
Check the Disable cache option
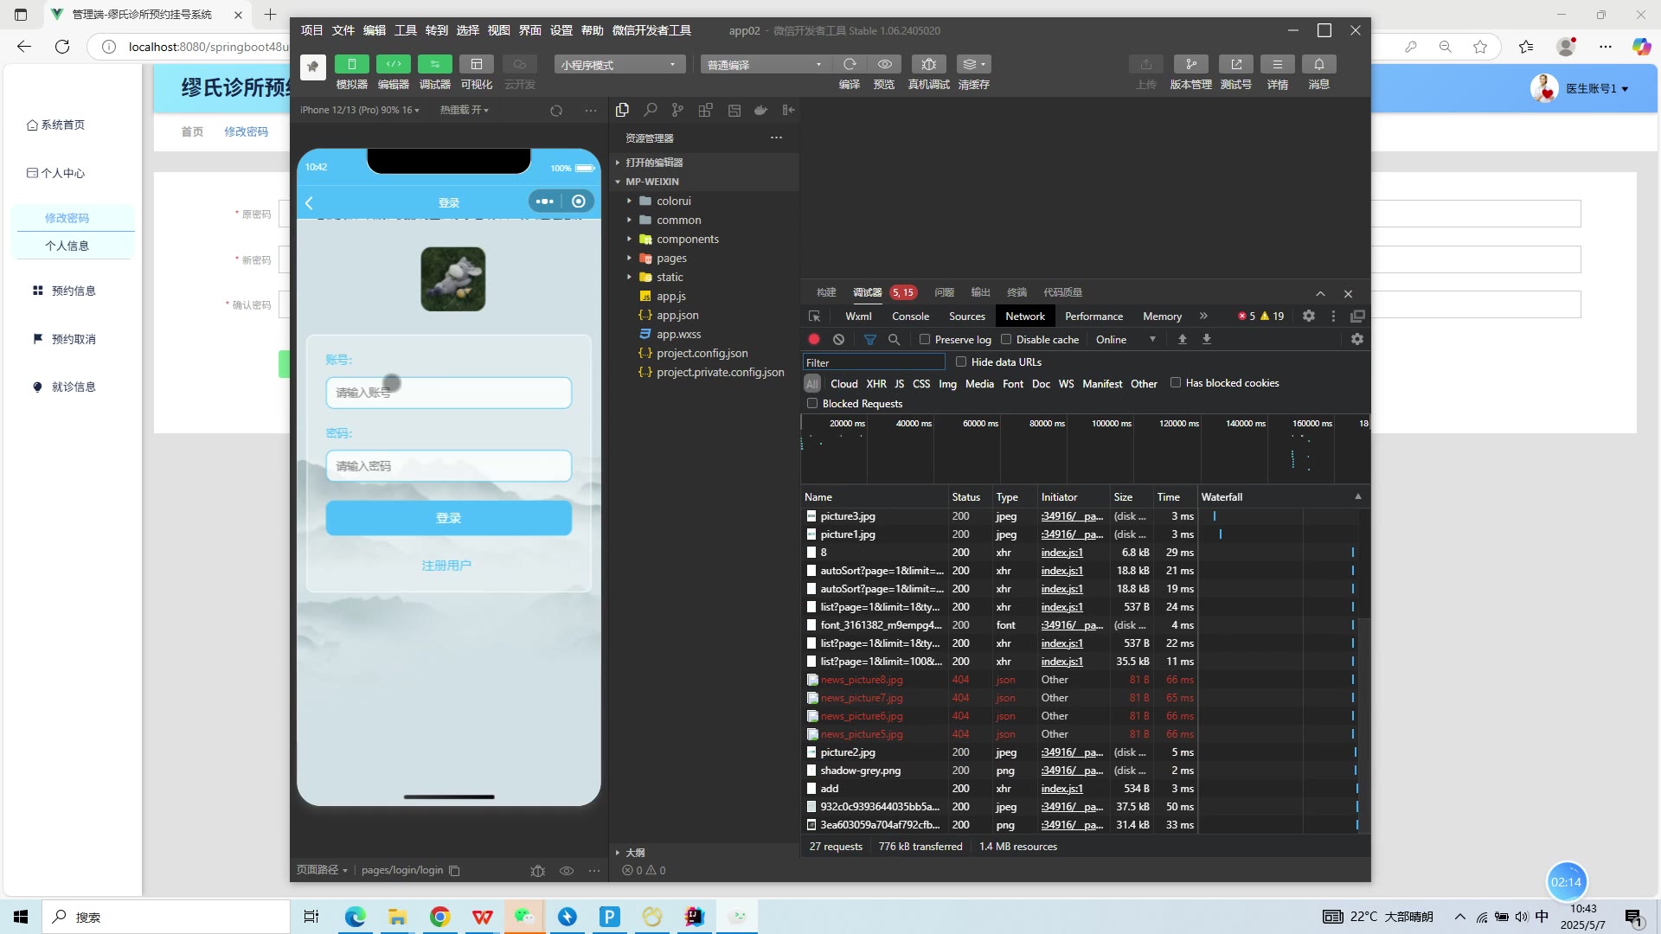pyautogui.click(x=1006, y=340)
